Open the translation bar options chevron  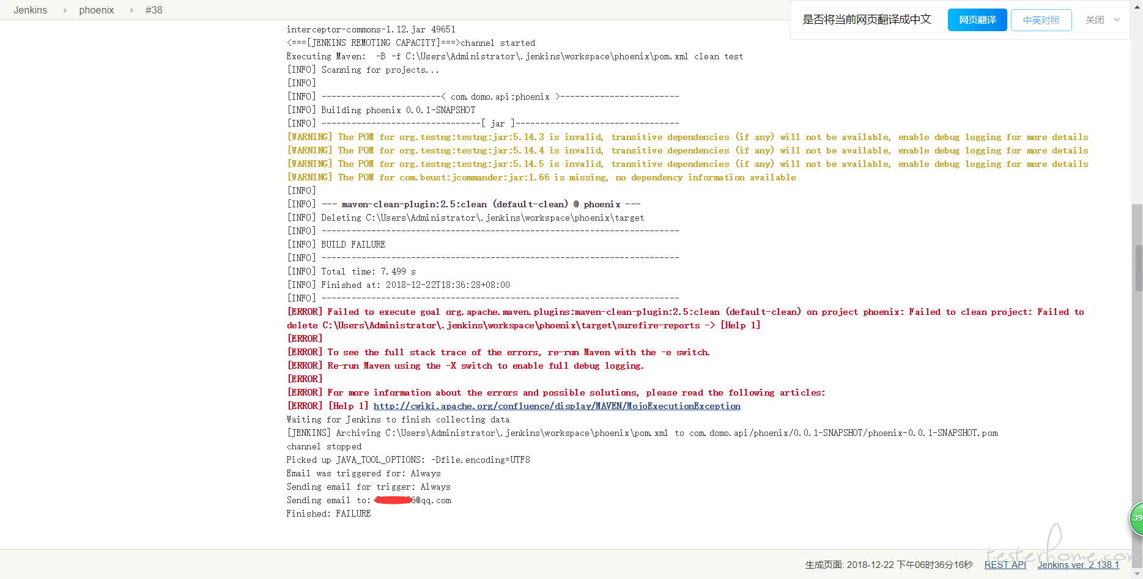(1117, 20)
